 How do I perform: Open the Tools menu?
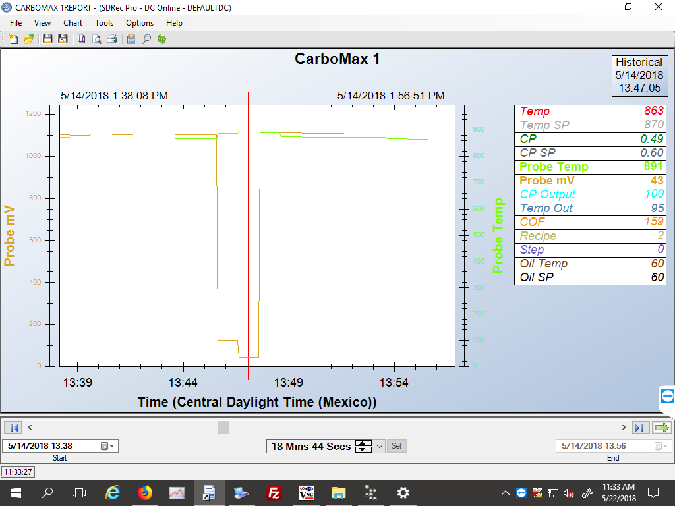104,23
